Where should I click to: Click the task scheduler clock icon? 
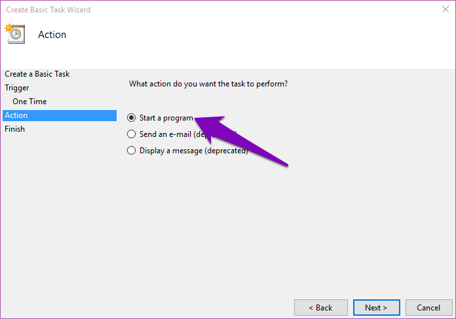pos(15,33)
